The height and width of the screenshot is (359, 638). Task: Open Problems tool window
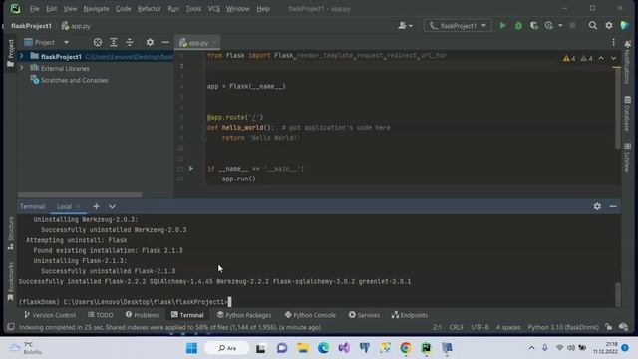click(x=143, y=315)
